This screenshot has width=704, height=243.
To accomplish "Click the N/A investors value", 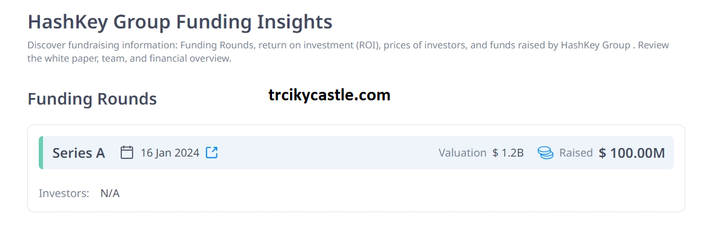I will (110, 193).
